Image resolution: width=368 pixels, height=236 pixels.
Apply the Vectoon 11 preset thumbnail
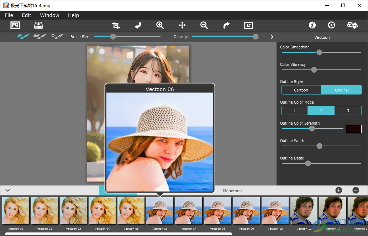tap(304, 211)
